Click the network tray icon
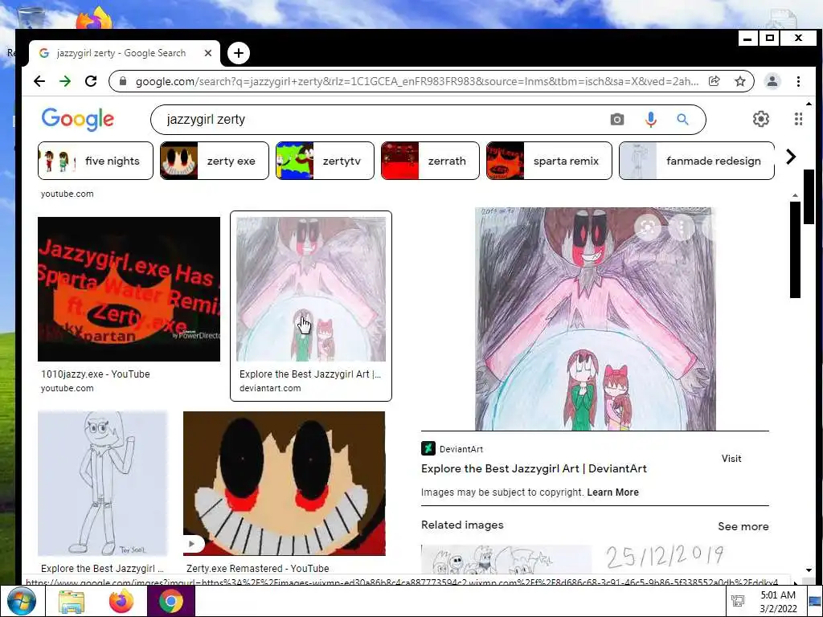Image resolution: width=823 pixels, height=617 pixels. pyautogui.click(x=738, y=601)
